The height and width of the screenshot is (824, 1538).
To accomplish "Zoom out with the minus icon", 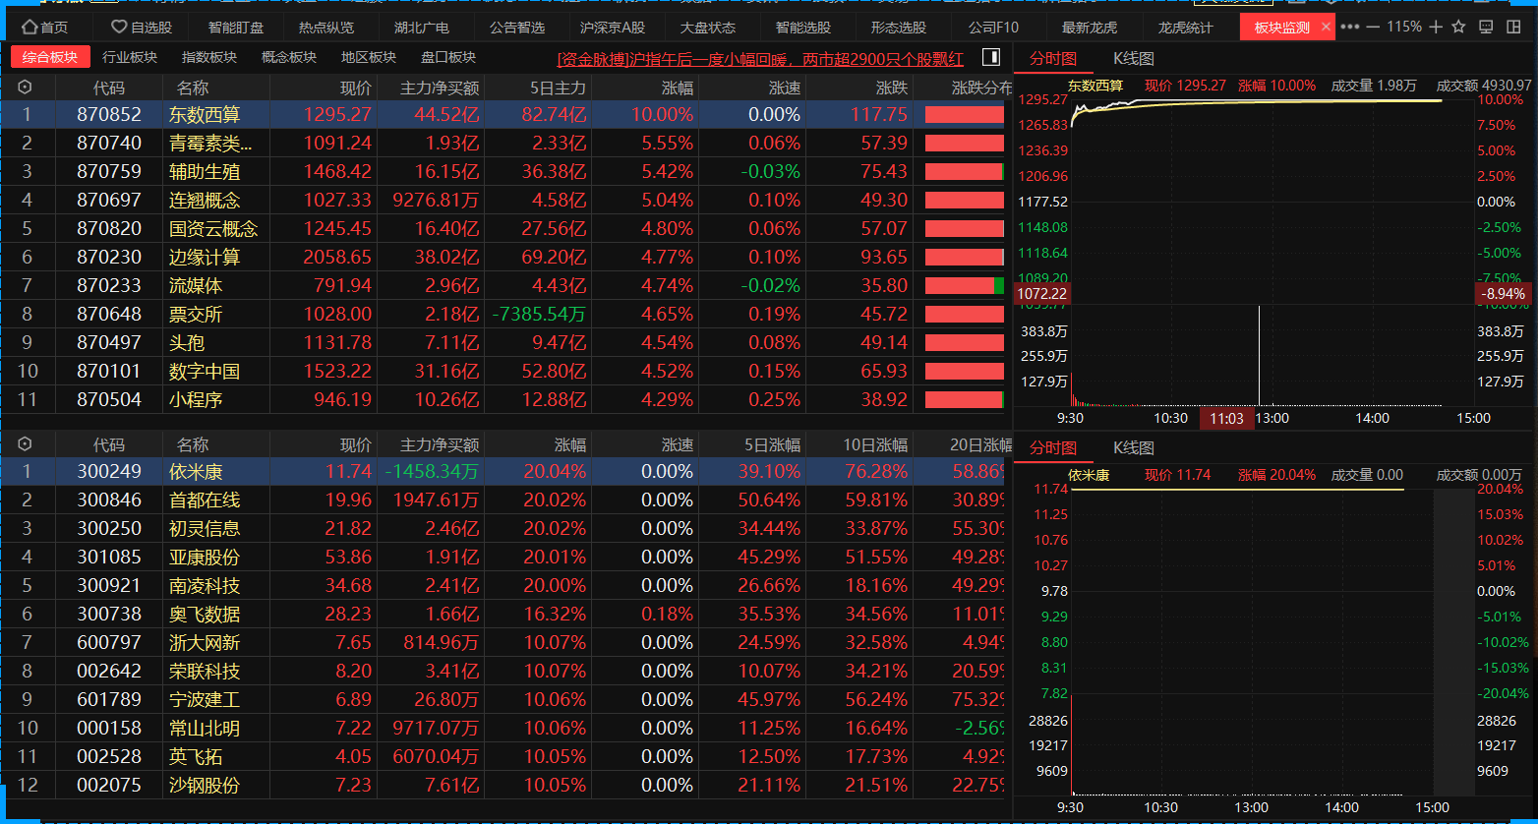I will coord(1373,27).
